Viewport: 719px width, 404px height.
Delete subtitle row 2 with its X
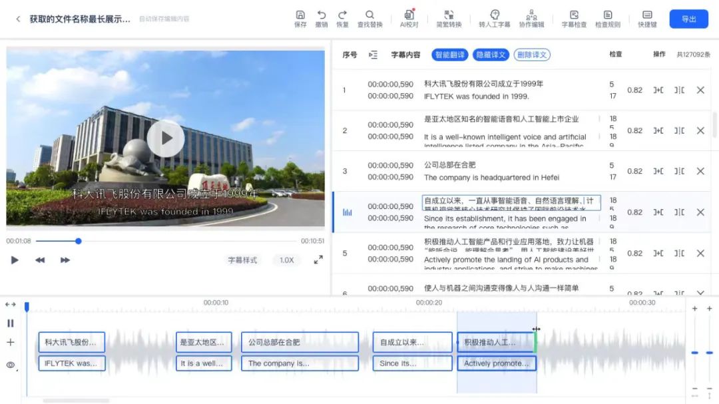700,130
